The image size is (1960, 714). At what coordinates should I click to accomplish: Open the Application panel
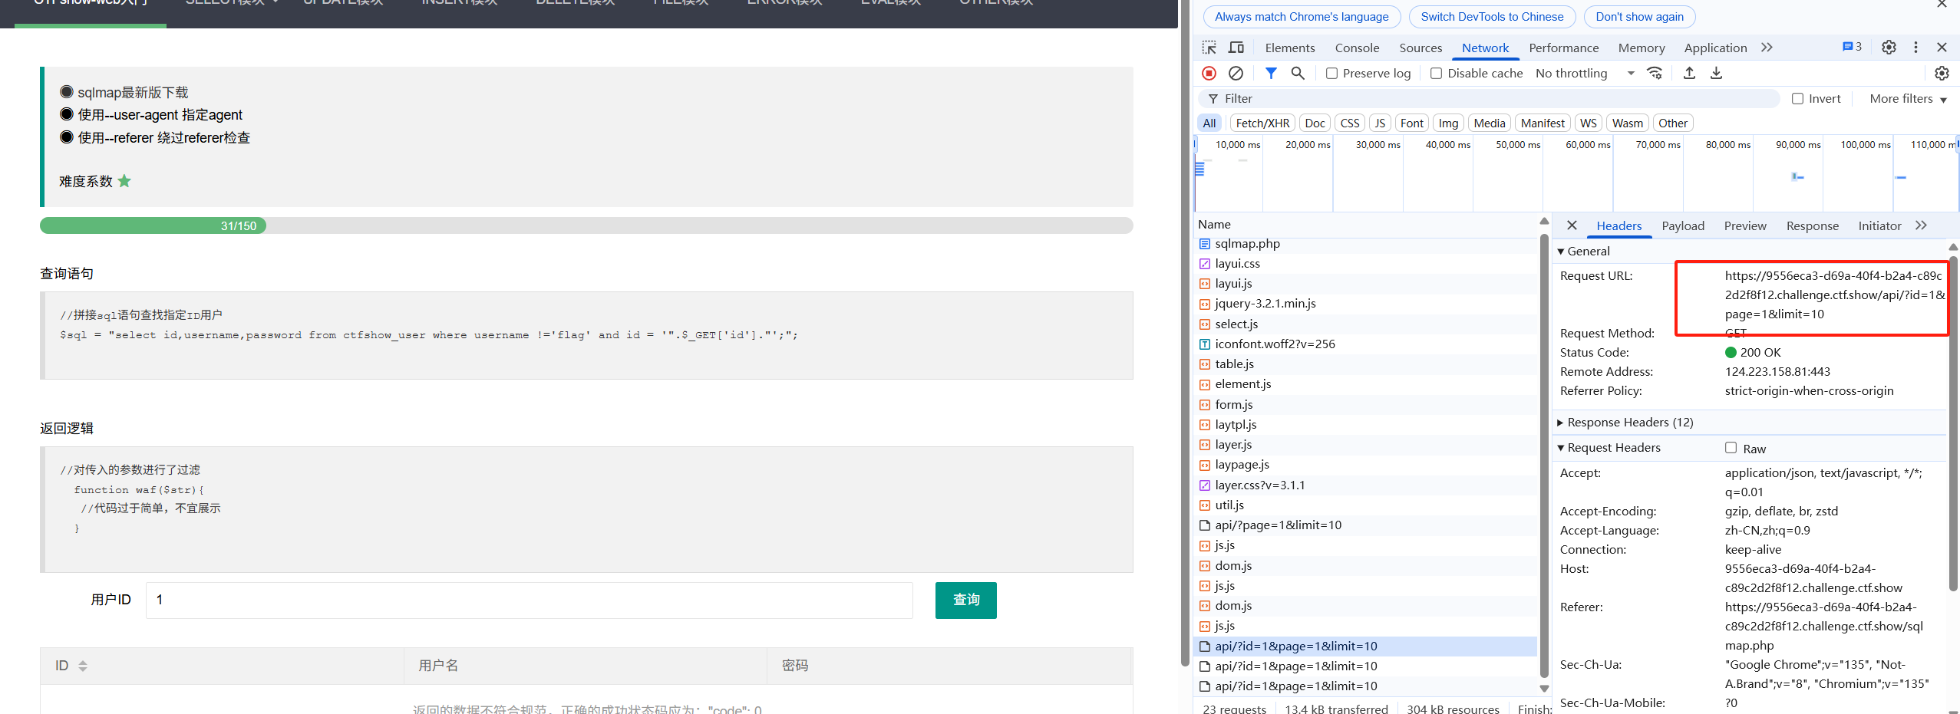[x=1715, y=48]
